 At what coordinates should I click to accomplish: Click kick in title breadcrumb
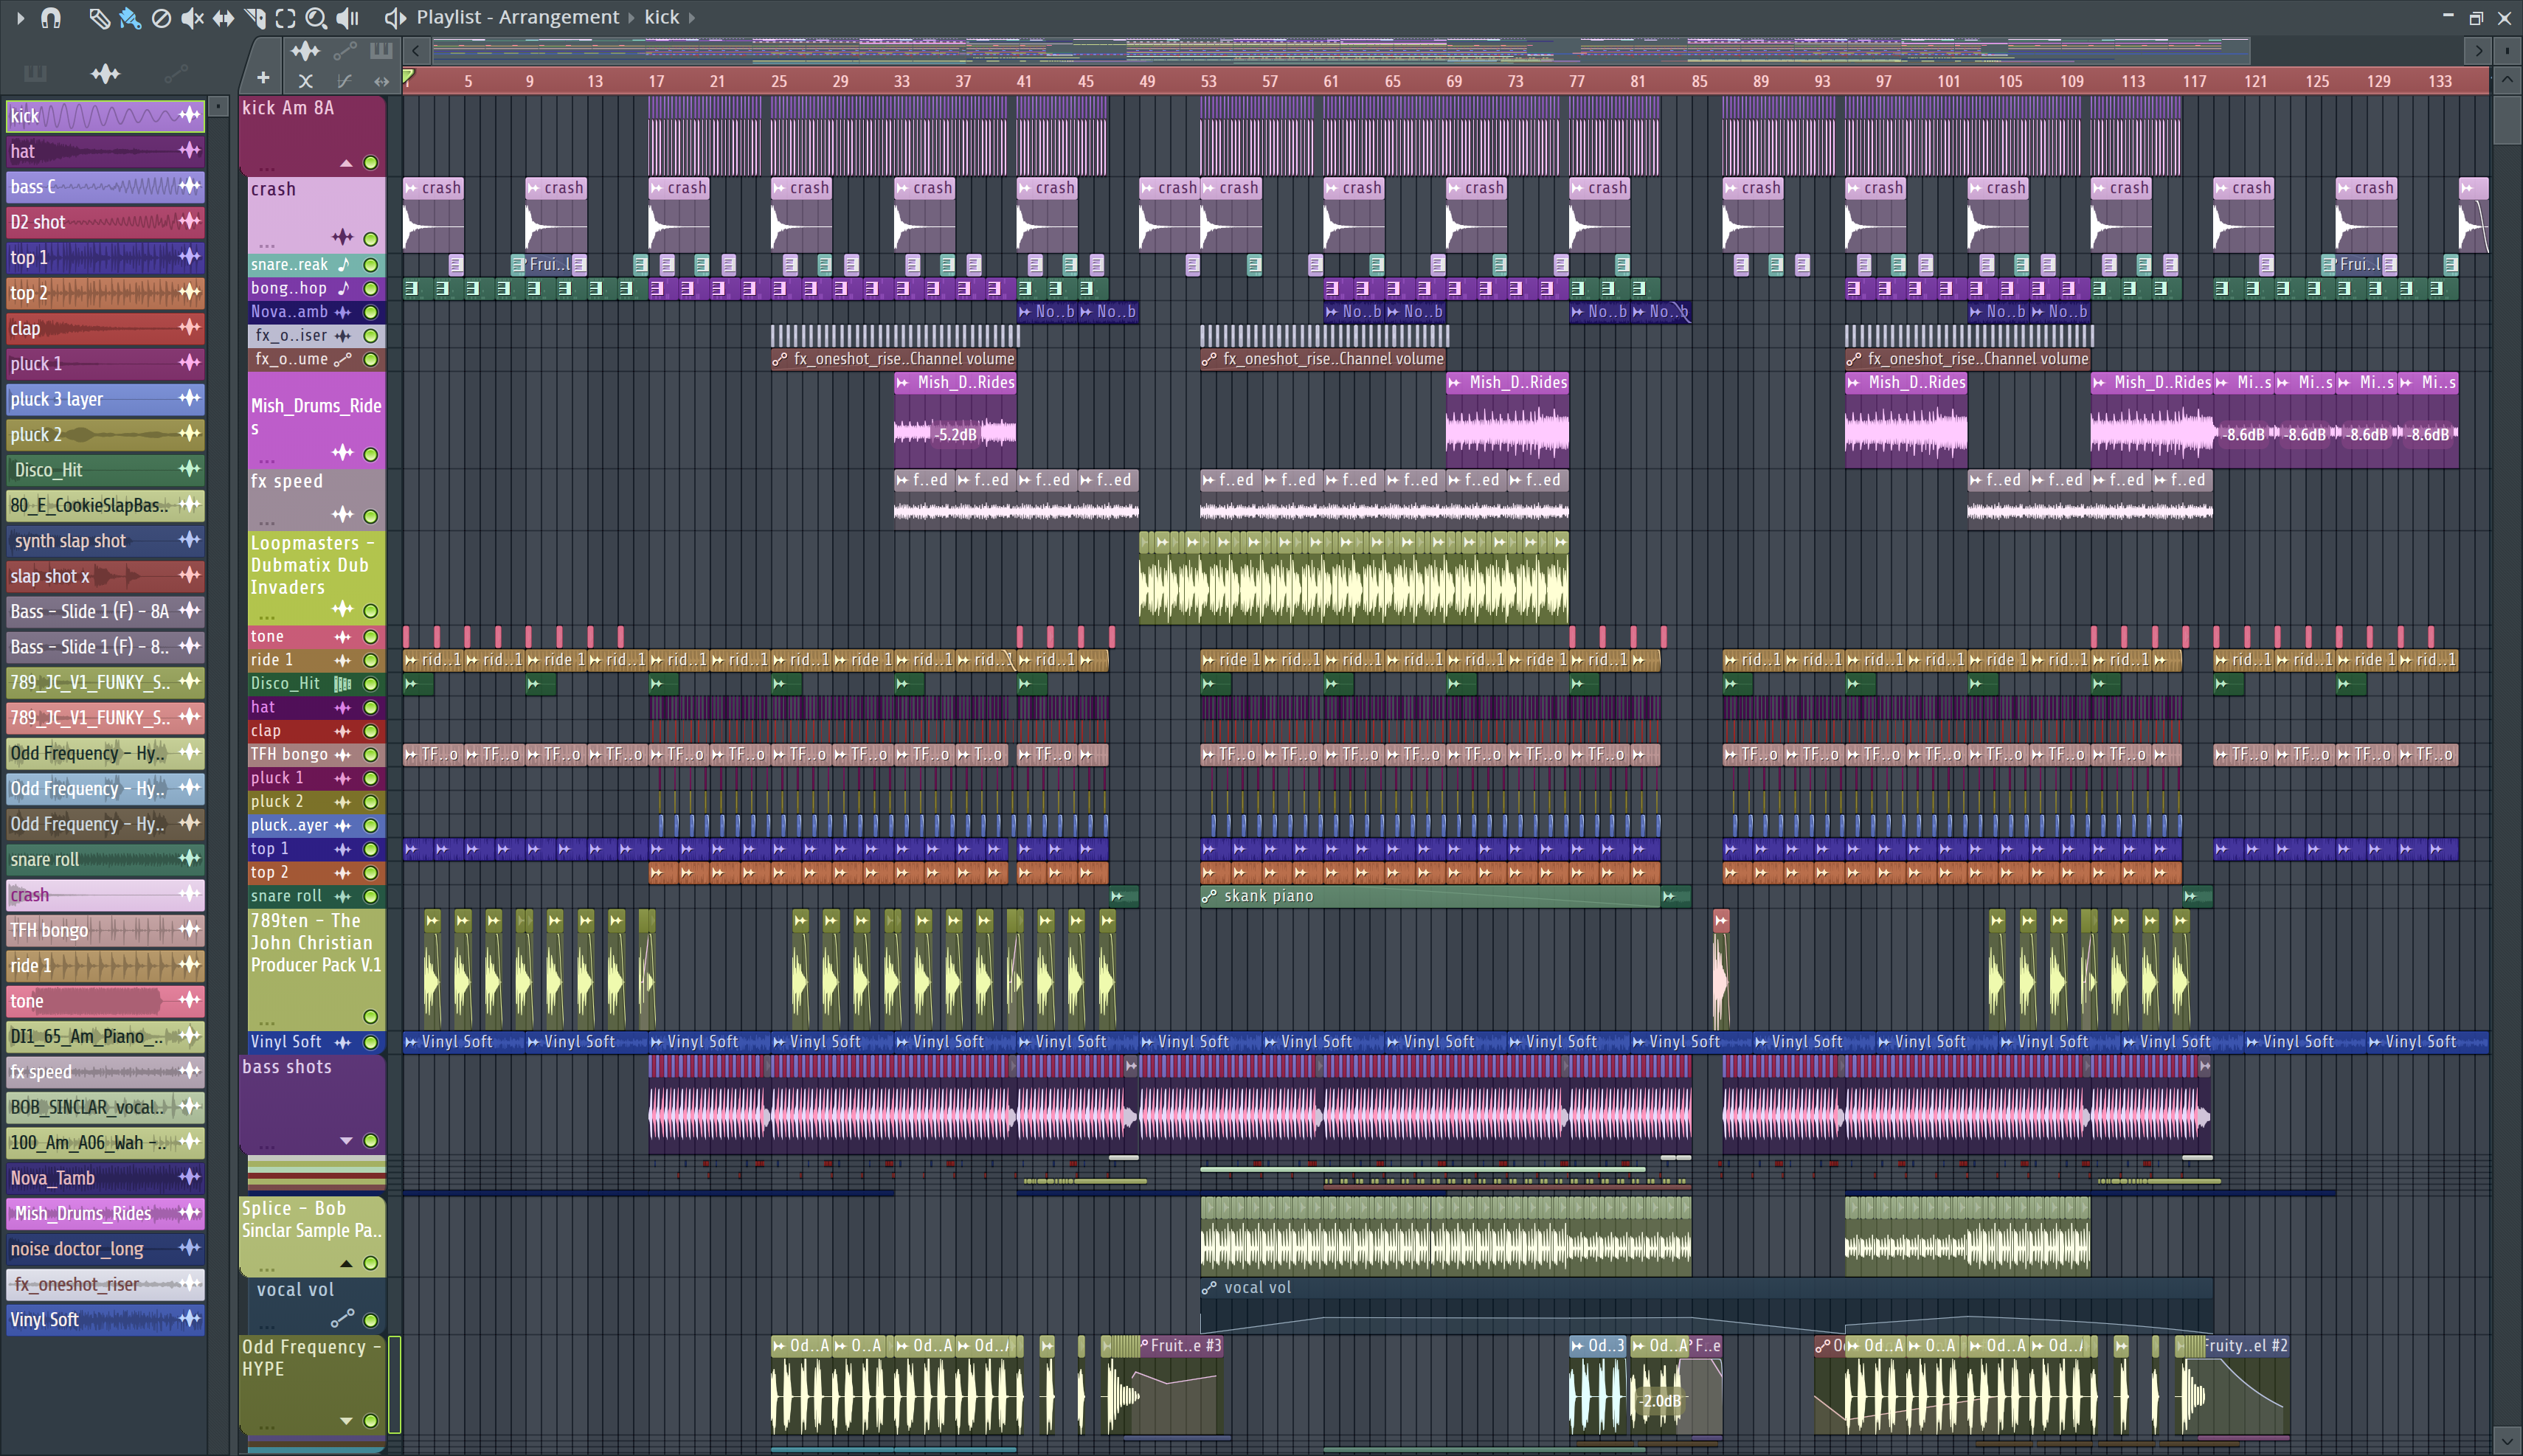661,17
